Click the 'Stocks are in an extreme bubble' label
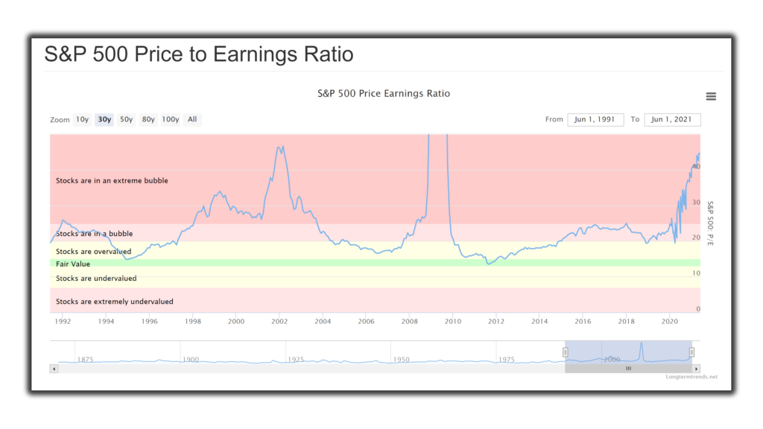Screen dimensions: 763x429 (x=112, y=180)
